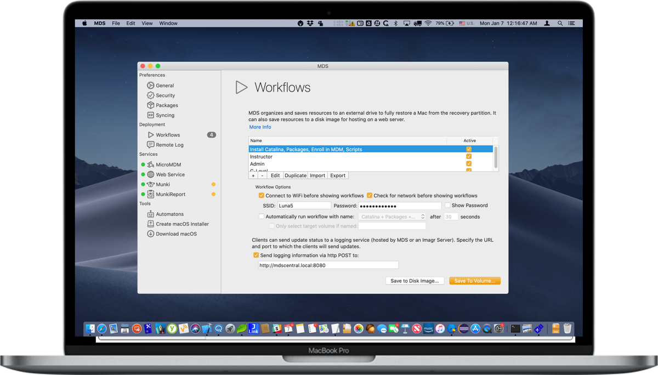Viewport: 658px width, 375px height.
Task: Open the Photos app in the dock
Action: coord(359,328)
